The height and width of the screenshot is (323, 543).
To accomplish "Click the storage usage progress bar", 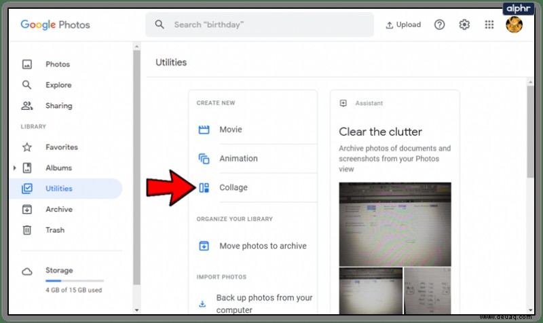I will [x=75, y=281].
